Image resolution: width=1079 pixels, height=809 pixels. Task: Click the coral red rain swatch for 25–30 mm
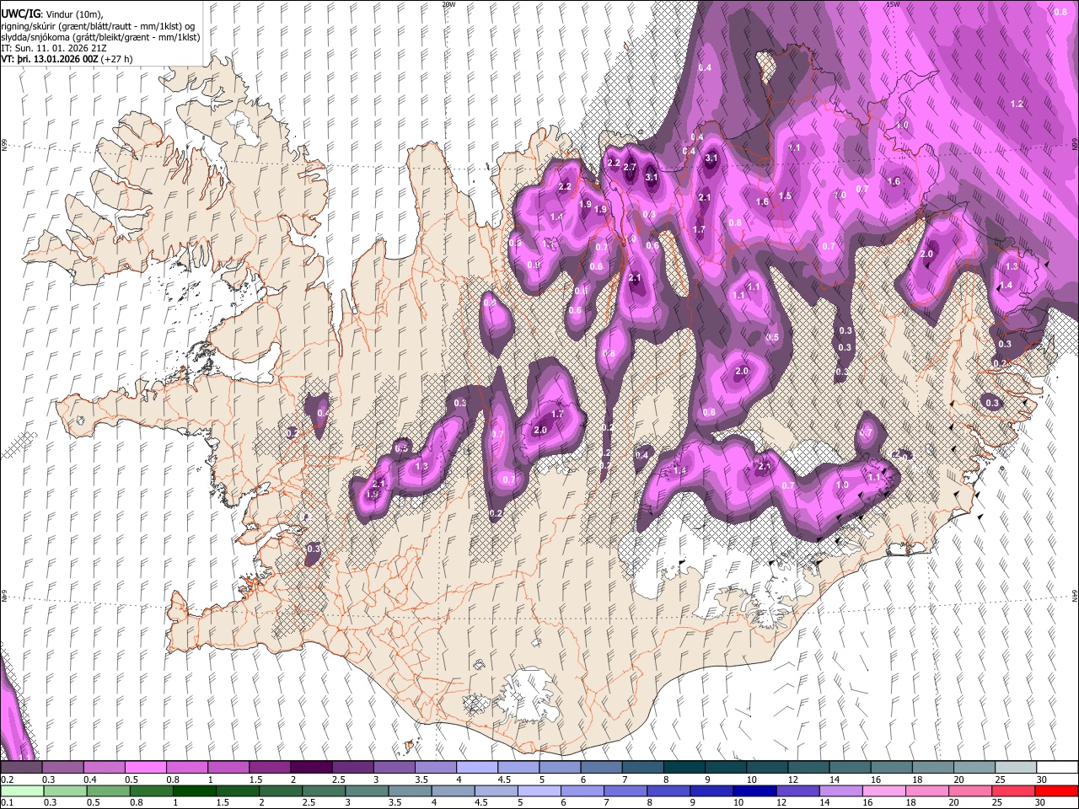1013,790
